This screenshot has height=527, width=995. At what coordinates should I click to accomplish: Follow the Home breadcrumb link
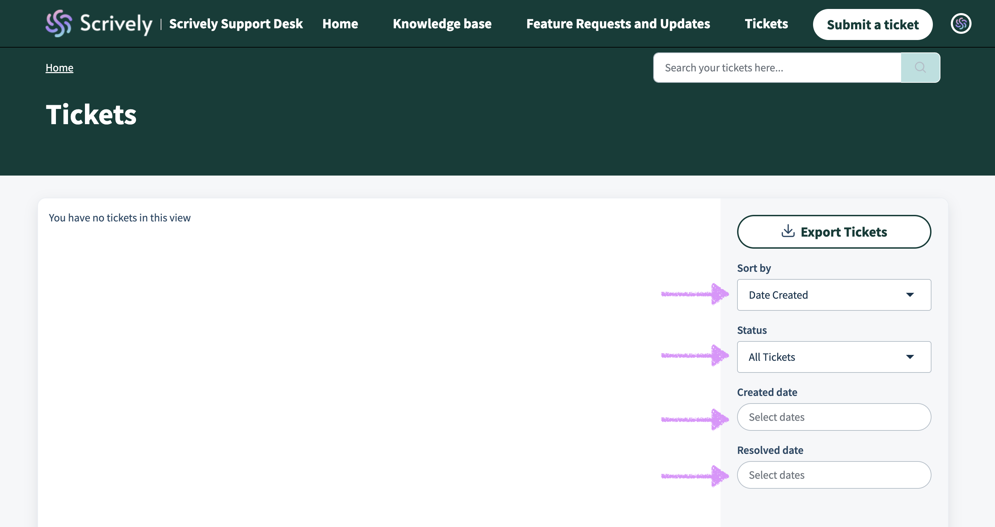59,68
